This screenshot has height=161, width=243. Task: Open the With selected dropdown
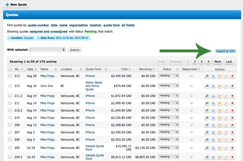point(47,50)
